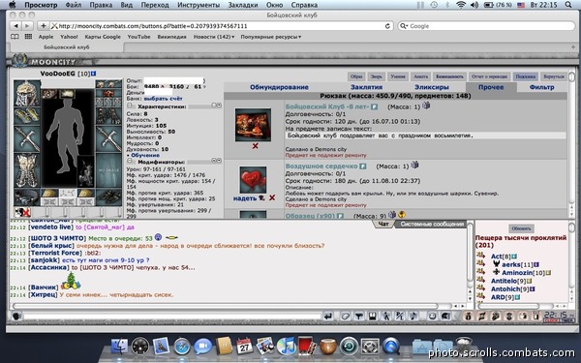
Task: Click gift icon beside Воздушное сердечко mass
Action: (x=414, y=165)
